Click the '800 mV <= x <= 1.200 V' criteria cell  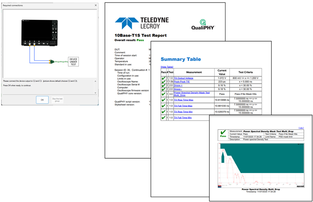[x=245, y=78]
